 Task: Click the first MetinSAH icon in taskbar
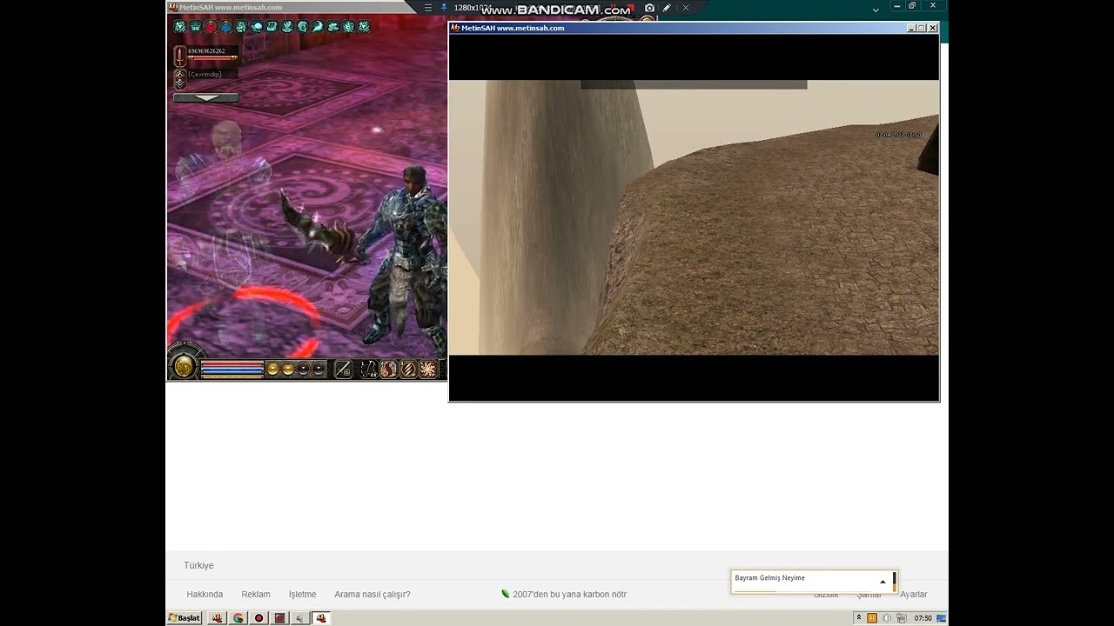tap(217, 618)
